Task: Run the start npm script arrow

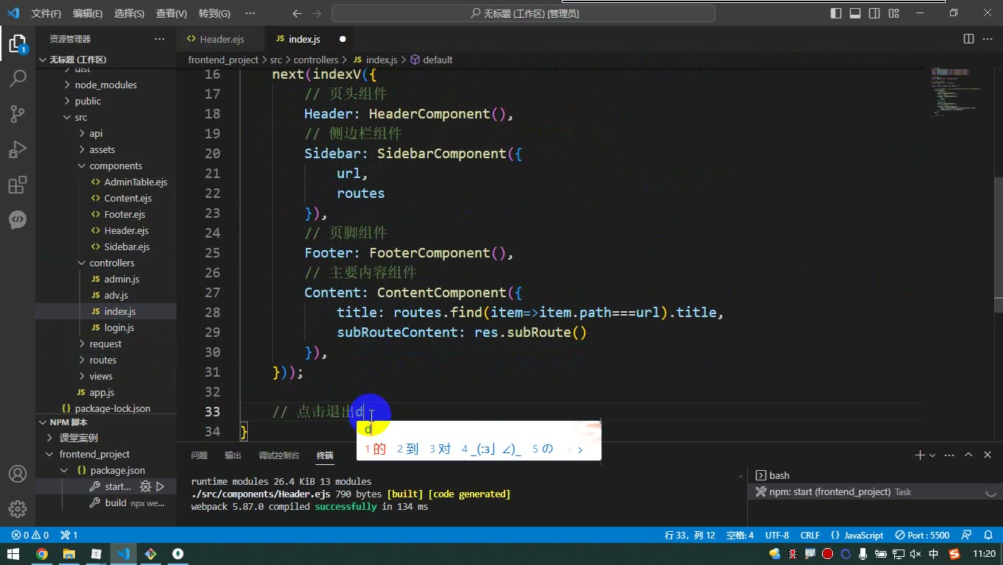Action: pos(160,486)
